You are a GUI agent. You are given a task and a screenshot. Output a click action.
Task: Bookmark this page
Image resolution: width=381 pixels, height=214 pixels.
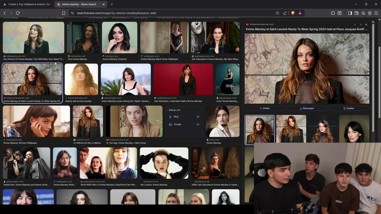point(64,13)
